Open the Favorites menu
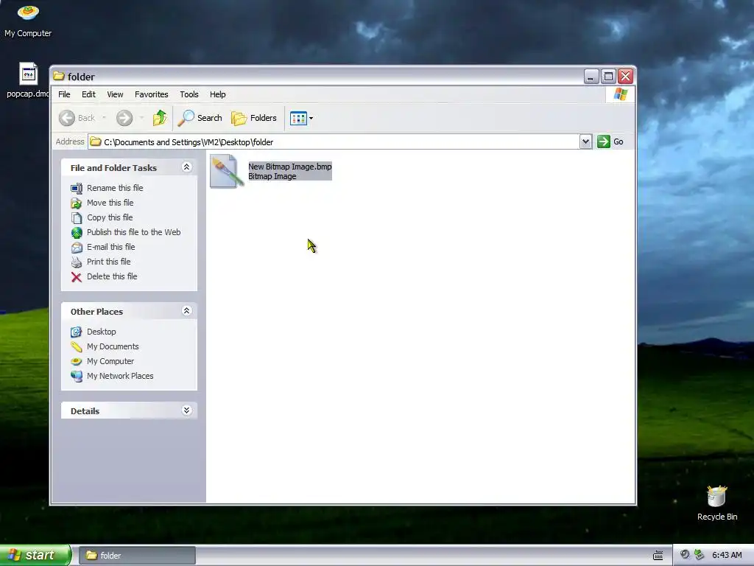This screenshot has width=754, height=566. coord(152,94)
